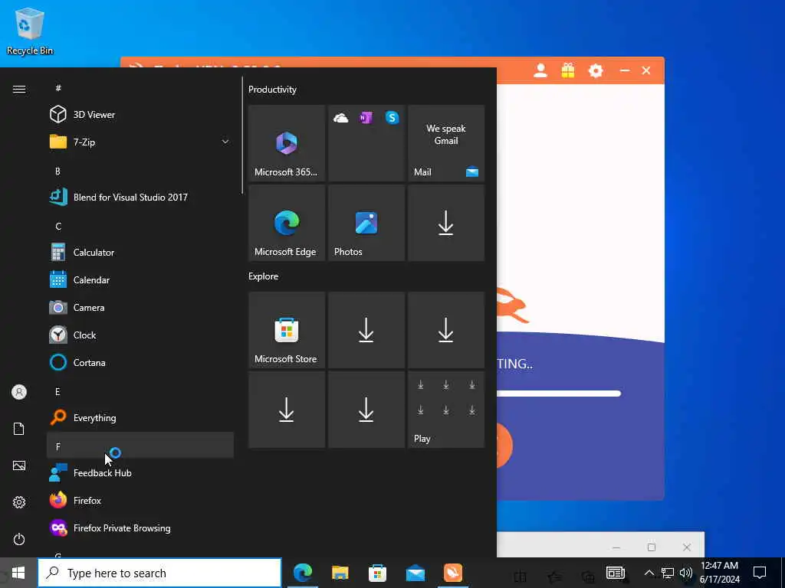Viewport: 785px width, 588px height.
Task: Expand the Start menu hamburger button
Action: point(19,89)
